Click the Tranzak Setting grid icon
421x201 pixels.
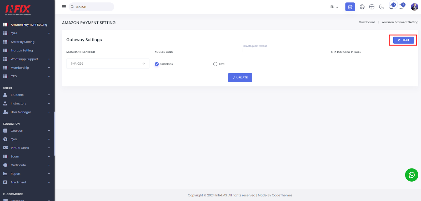(5, 50)
